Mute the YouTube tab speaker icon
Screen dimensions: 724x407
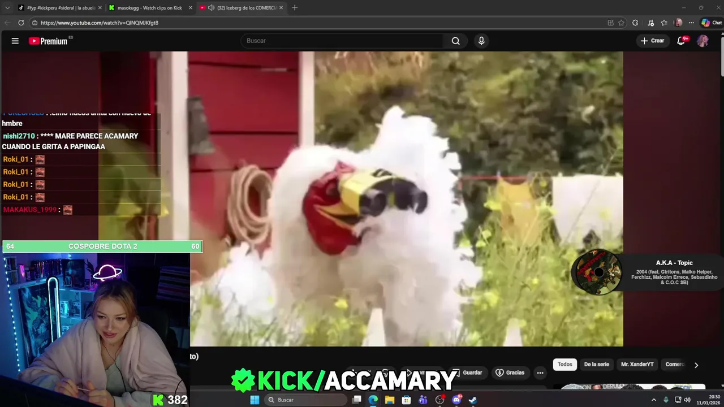211,8
